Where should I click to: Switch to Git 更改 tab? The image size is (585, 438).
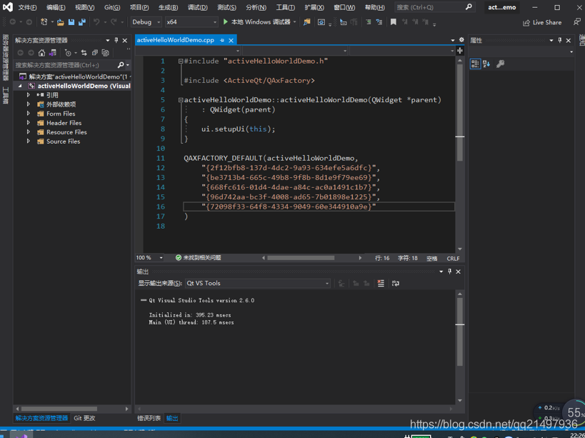(x=84, y=418)
